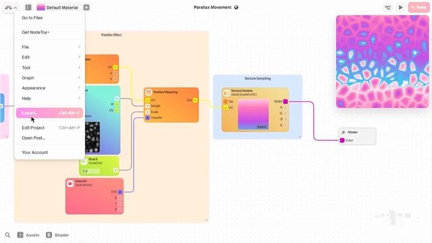Screen dimensions: 432x243
Task: Play the shader preview
Action: [400, 7]
